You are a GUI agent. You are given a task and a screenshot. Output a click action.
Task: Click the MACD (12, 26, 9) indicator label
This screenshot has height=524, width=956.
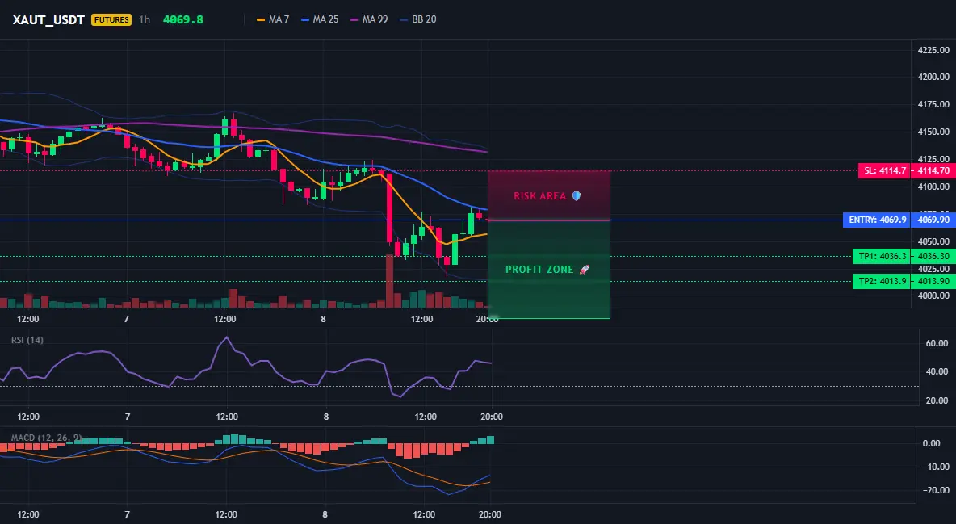pos(46,438)
